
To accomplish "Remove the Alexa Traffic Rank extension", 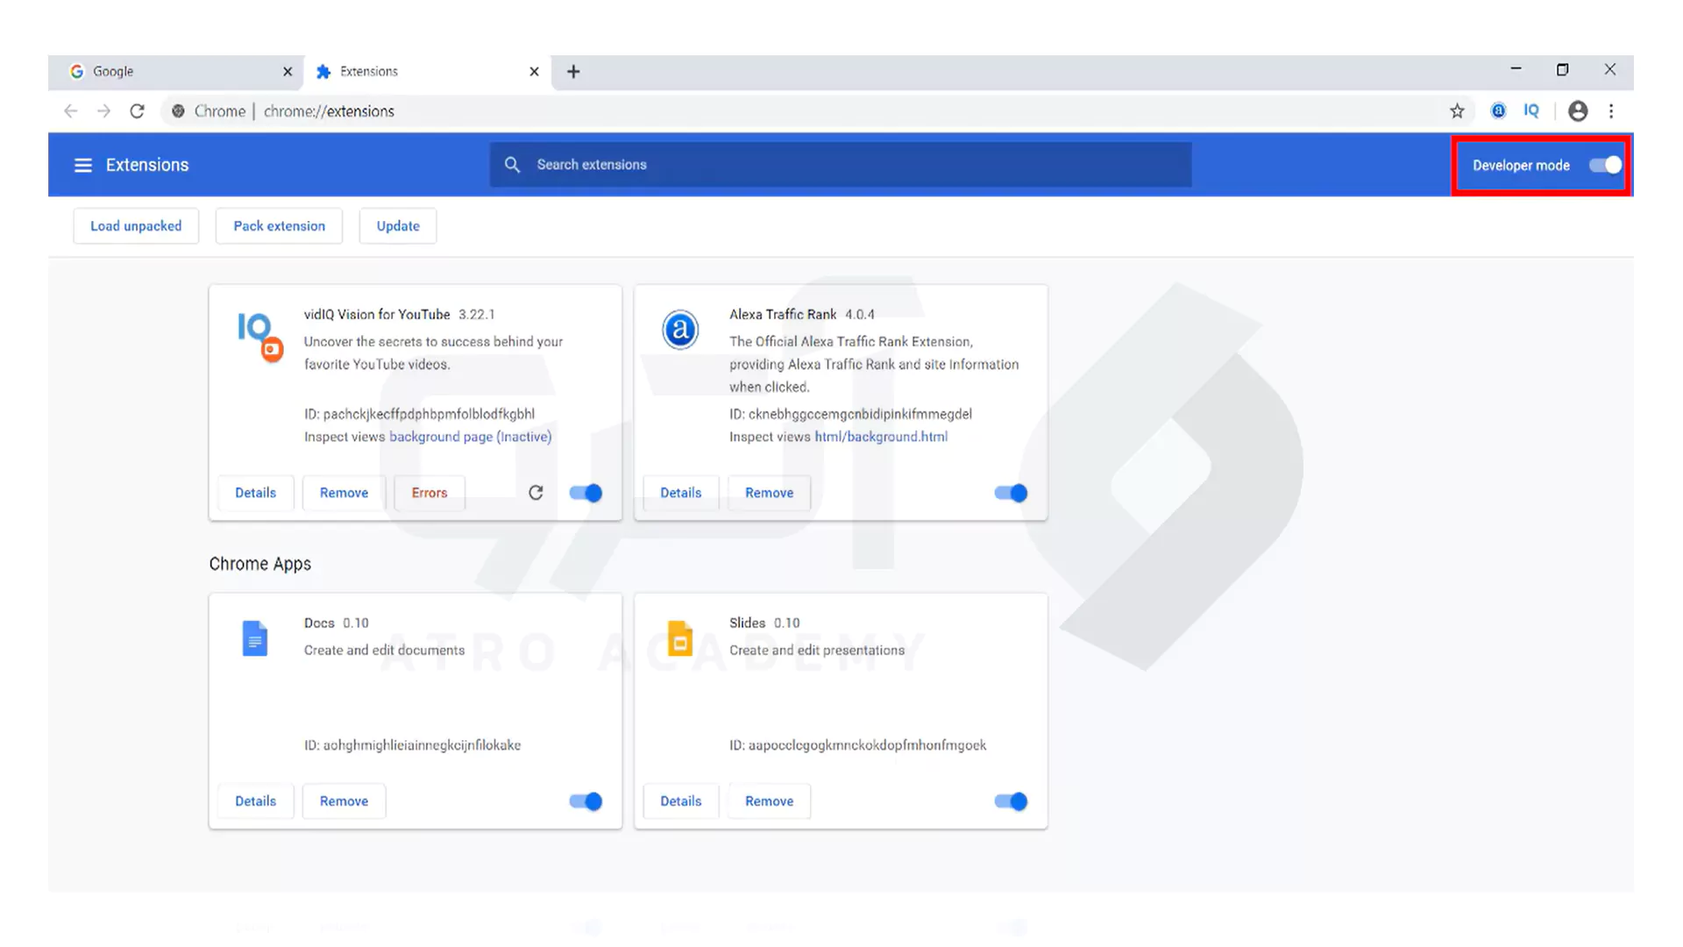I will [770, 493].
